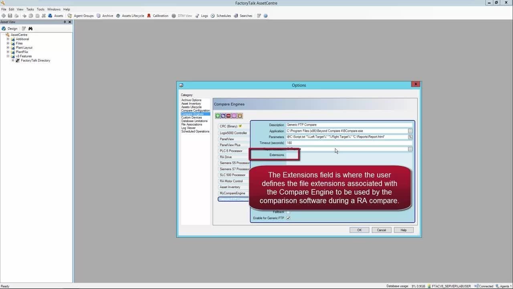The image size is (513, 289).
Task: Expand the Files tree node
Action: tap(8, 43)
